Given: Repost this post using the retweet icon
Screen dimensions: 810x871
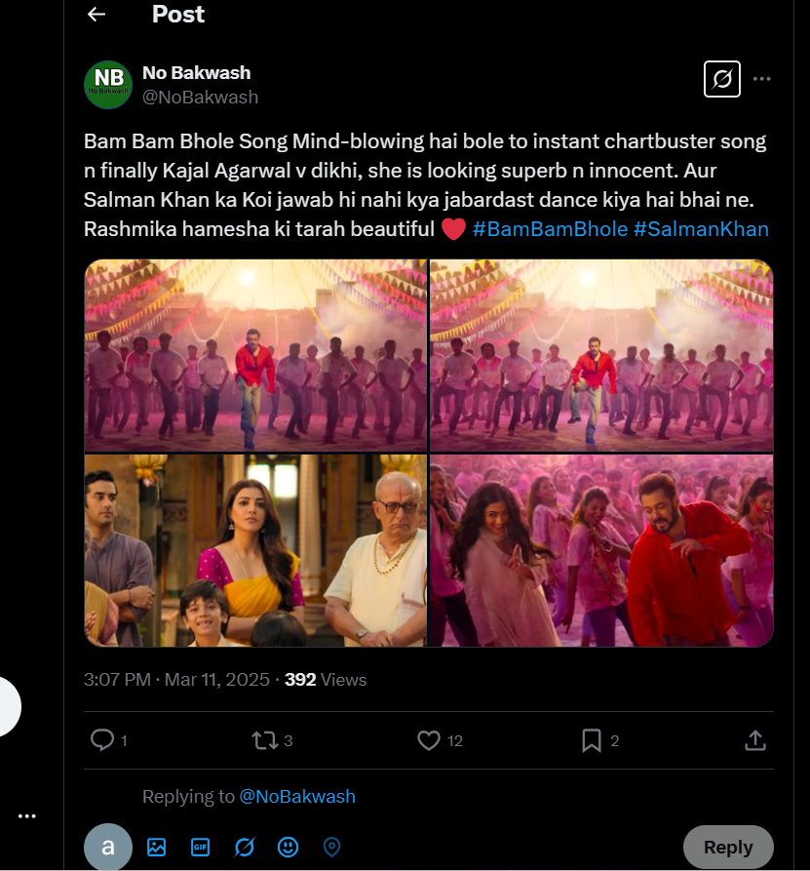Looking at the screenshot, I should [x=265, y=741].
